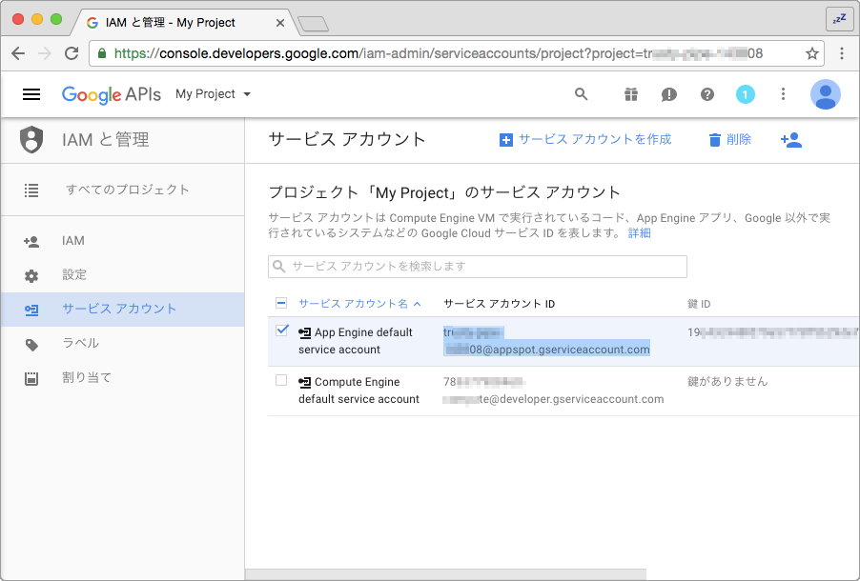This screenshot has width=860, height=581.
Task: Open the Chrome three-dot menu
Action: click(842, 53)
